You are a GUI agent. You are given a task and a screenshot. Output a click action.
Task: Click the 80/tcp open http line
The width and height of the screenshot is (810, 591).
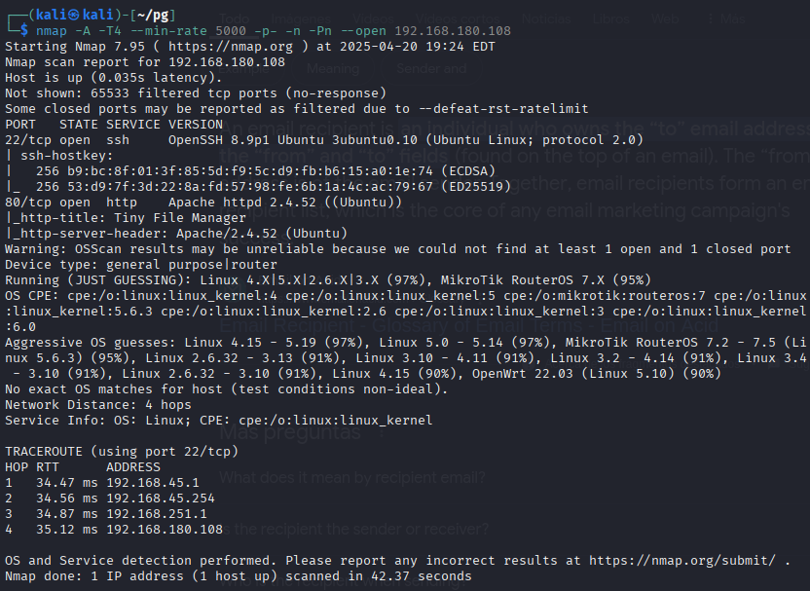point(203,202)
